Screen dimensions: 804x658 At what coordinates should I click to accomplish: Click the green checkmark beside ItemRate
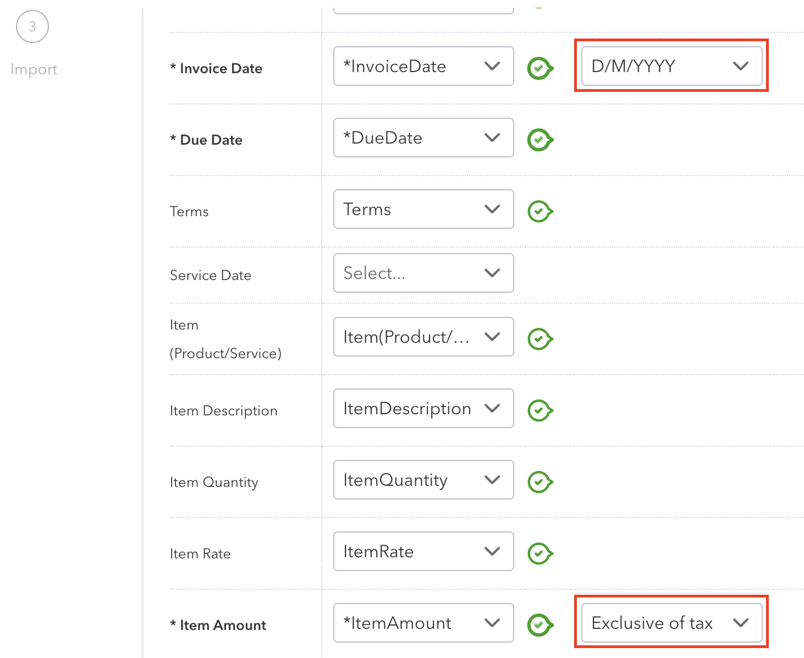pyautogui.click(x=539, y=553)
